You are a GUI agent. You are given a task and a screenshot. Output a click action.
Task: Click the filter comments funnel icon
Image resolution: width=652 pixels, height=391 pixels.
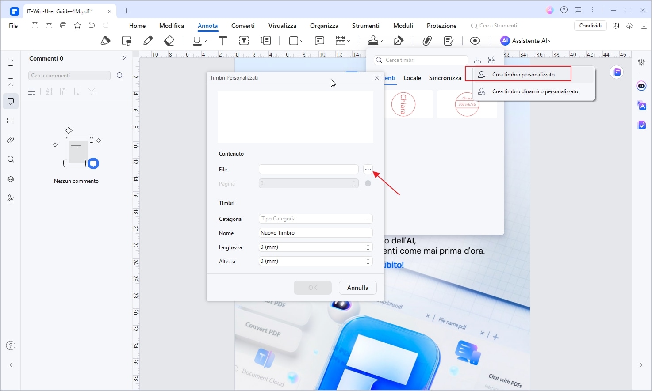[x=92, y=91]
